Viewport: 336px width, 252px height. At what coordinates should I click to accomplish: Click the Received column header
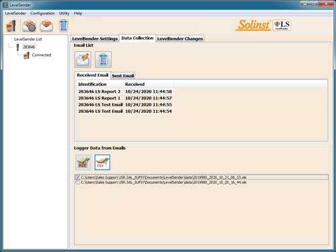tap(135, 84)
